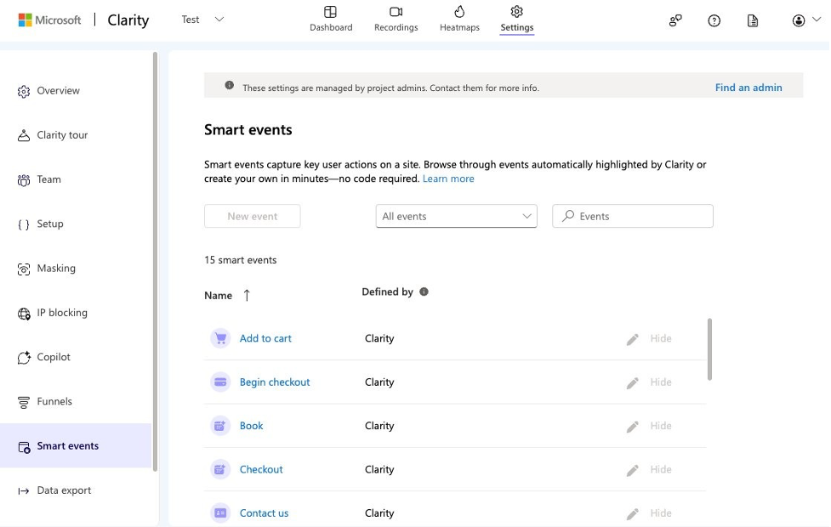Hide the Contact us event

660,513
